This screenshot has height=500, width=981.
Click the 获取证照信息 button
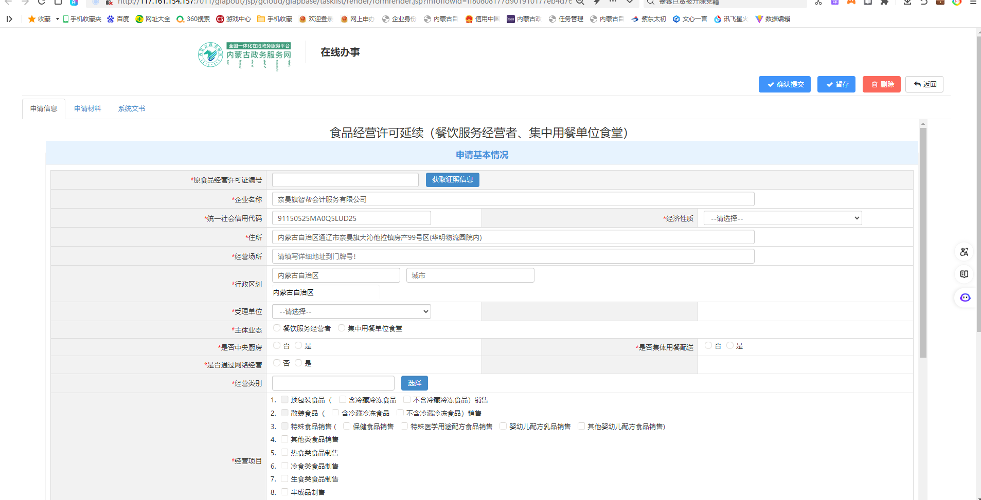pos(452,180)
